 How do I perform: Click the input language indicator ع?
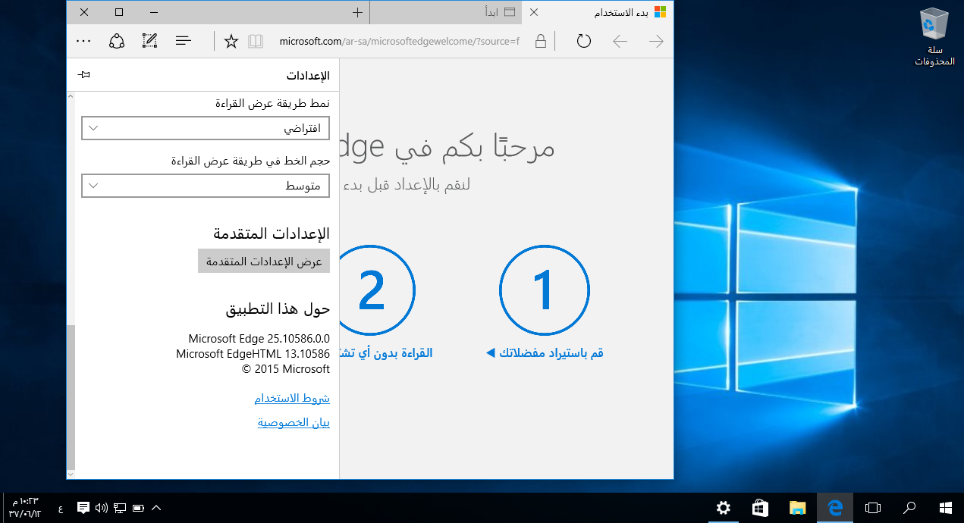61,508
